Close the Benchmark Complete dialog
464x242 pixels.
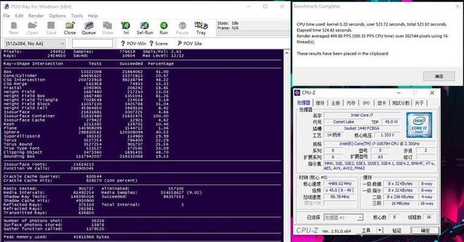457,6
